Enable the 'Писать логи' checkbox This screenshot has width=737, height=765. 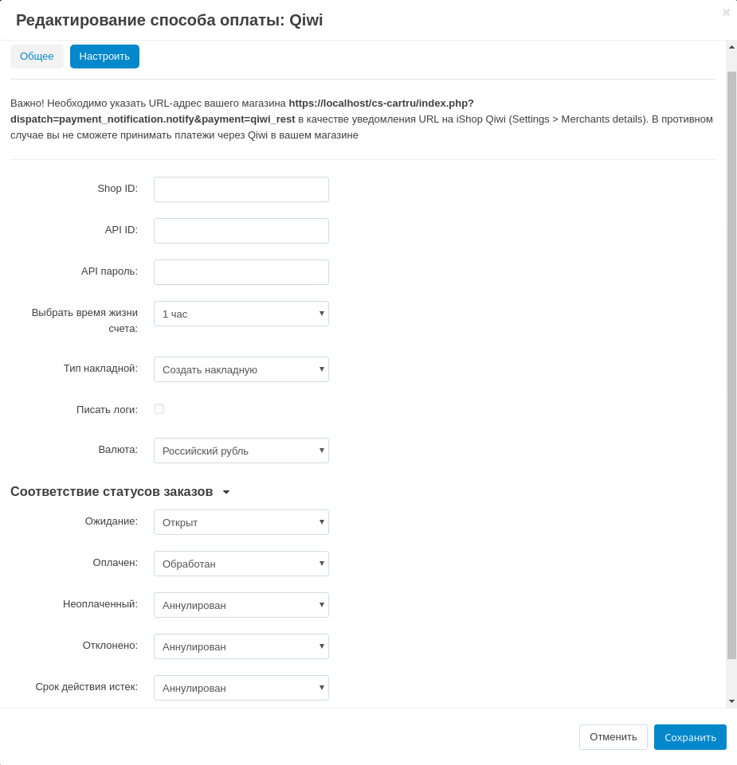pos(159,409)
